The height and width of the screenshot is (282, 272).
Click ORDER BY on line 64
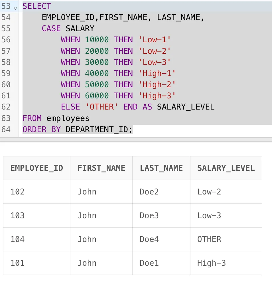[42, 130]
